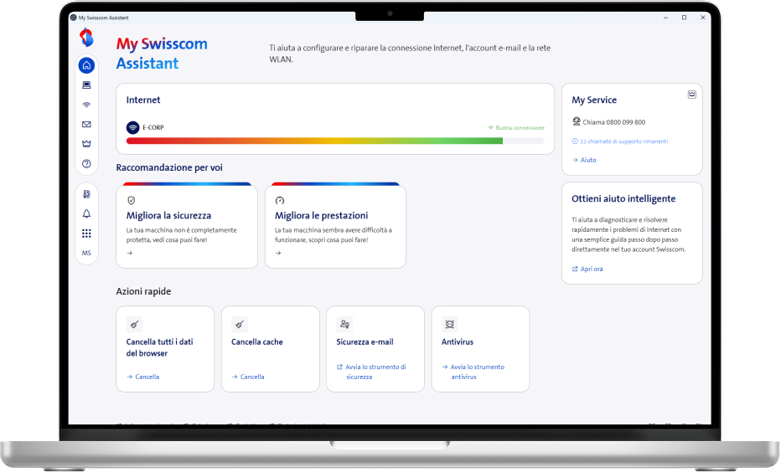The height and width of the screenshot is (472, 781).
Task: Click the E-CORP network name
Action: pos(153,128)
